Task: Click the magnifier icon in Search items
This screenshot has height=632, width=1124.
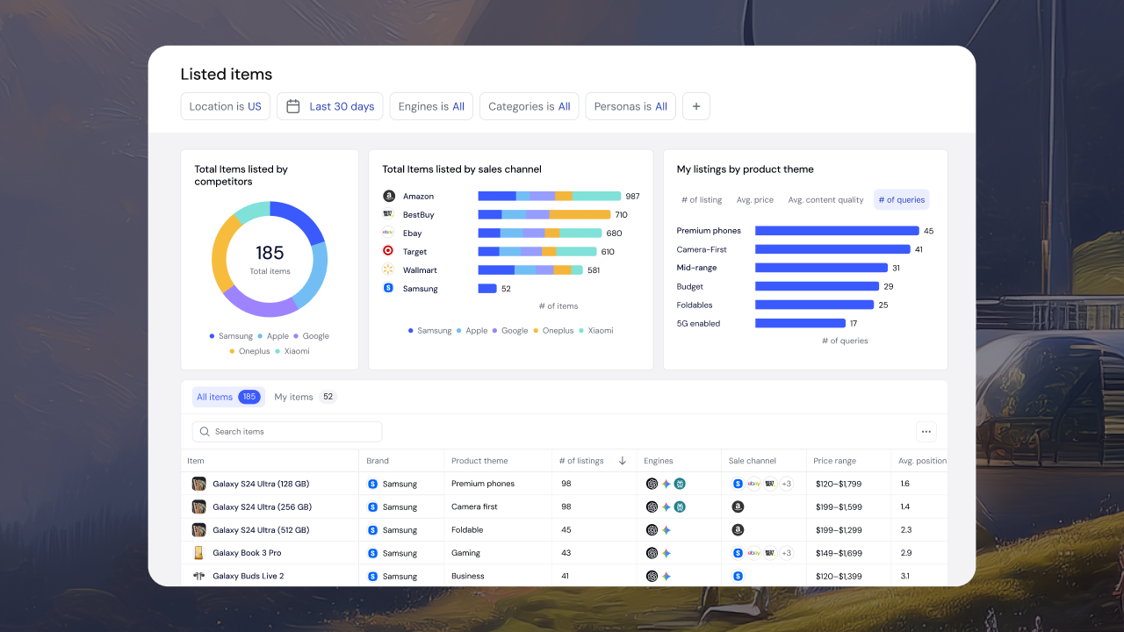Action: coord(205,432)
